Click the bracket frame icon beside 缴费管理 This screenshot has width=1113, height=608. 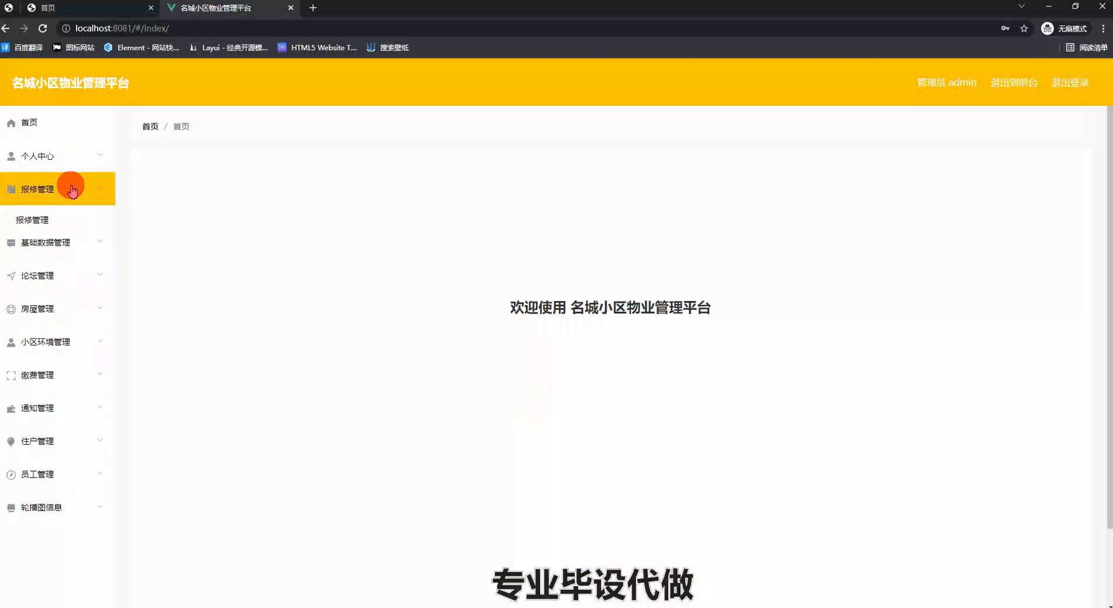tap(11, 375)
